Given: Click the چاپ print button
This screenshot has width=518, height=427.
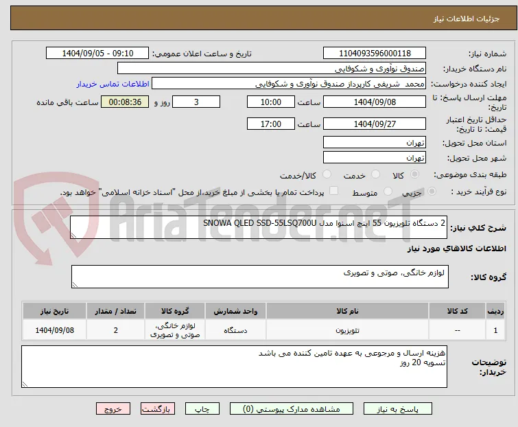Looking at the screenshot, I should click(x=202, y=409).
